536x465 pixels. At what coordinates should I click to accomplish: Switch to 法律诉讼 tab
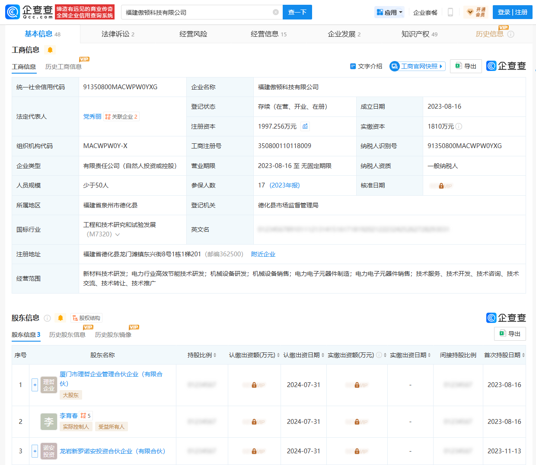point(118,34)
